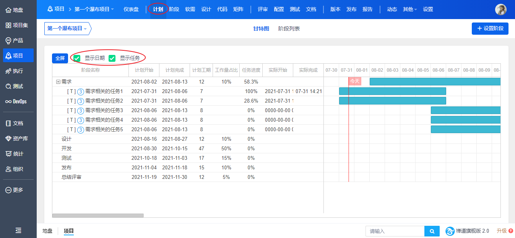Collapse the 需求 stage tree row
The image size is (515, 238).
[x=58, y=82]
